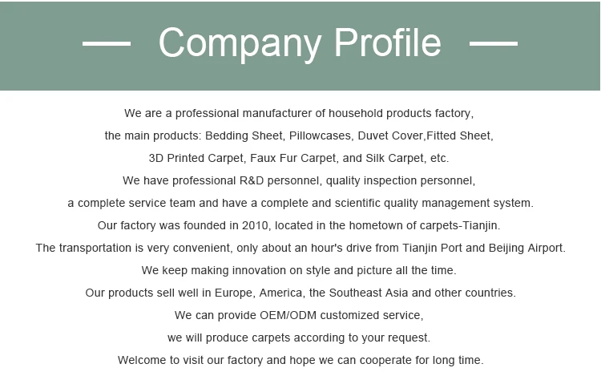Click the line starting "We are a professional manufacturer"
This screenshot has width=601, height=380.
tap(300, 113)
